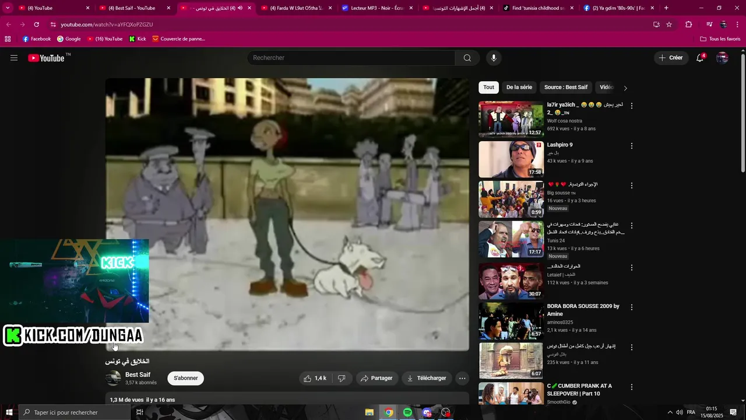
Task: Open options for BORA BORA SOUSSE video
Action: [631, 307]
